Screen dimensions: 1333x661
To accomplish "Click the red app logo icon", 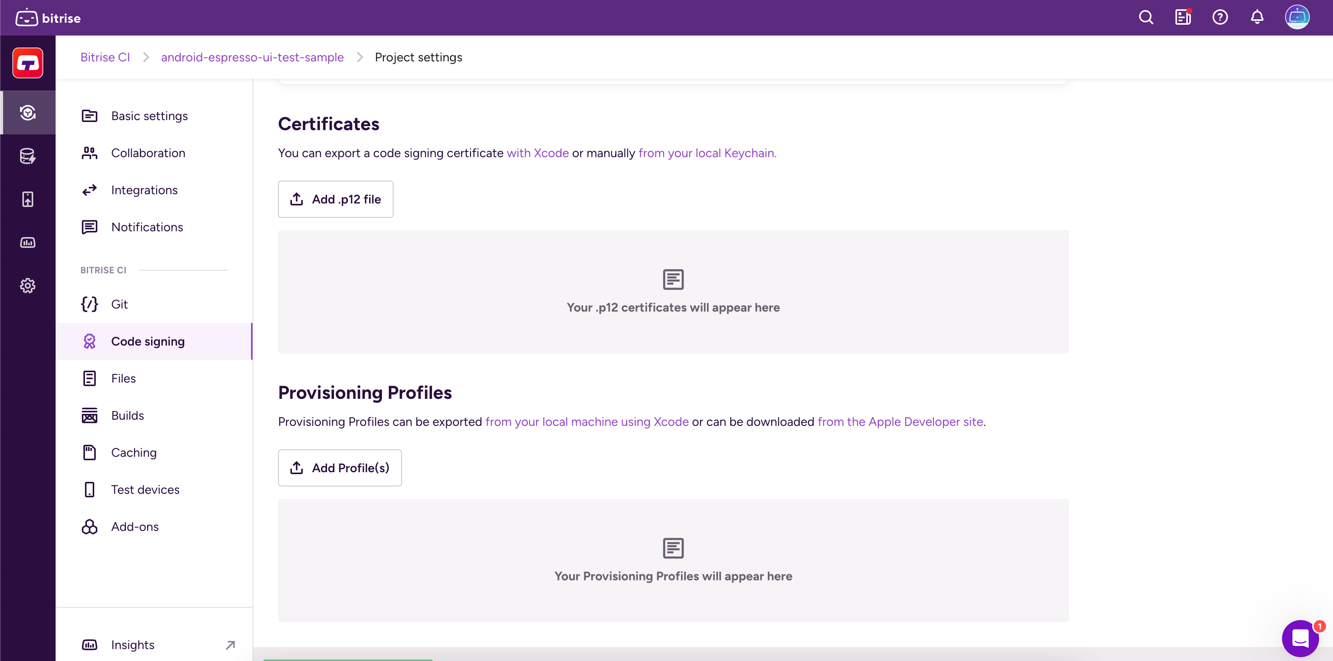I will point(28,63).
